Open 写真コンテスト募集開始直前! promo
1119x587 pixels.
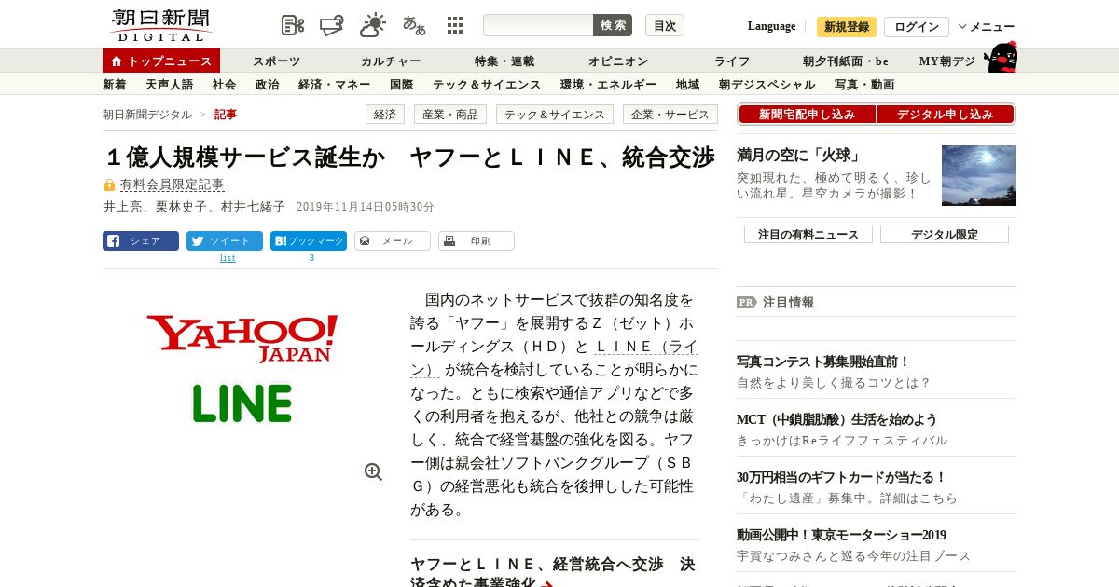pyautogui.click(x=823, y=362)
